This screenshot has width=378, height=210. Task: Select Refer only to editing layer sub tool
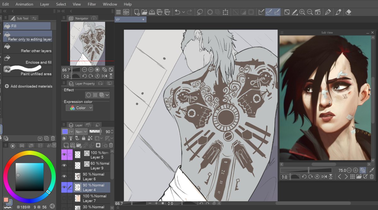(x=28, y=36)
